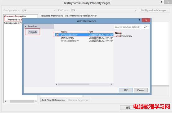Image resolution: width=172 pixels, height=113 pixels.
Task: Click the TestStaticLibrary path cell
Action: coord(101,41)
